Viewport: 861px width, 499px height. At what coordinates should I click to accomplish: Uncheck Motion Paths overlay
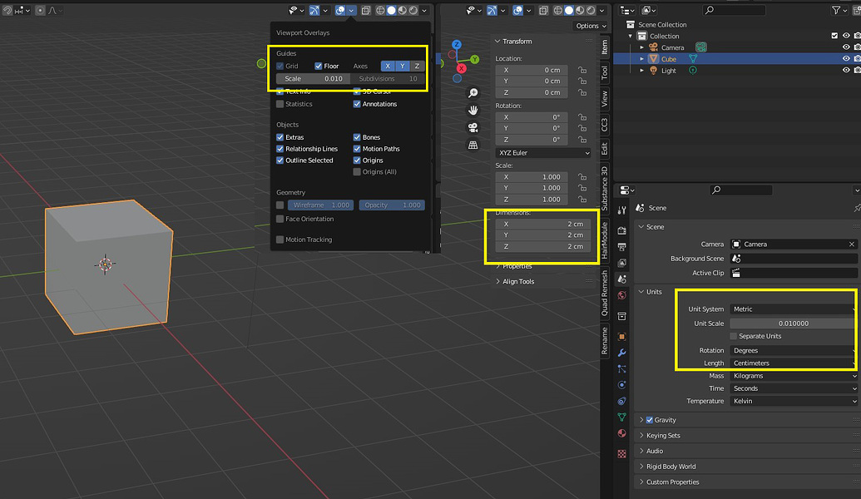point(357,149)
